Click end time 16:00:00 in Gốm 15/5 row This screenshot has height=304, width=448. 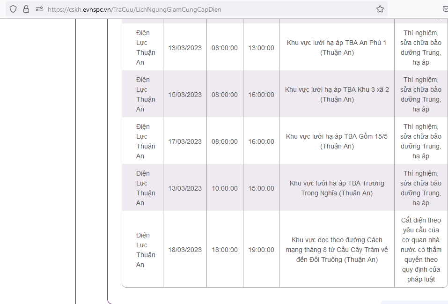click(261, 141)
